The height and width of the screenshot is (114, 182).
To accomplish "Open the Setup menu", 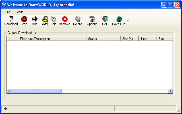I will (19, 12).
